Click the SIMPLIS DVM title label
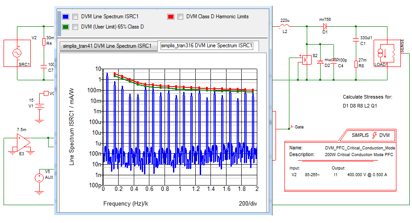Screen dimensions: 412x223 [x=371, y=135]
